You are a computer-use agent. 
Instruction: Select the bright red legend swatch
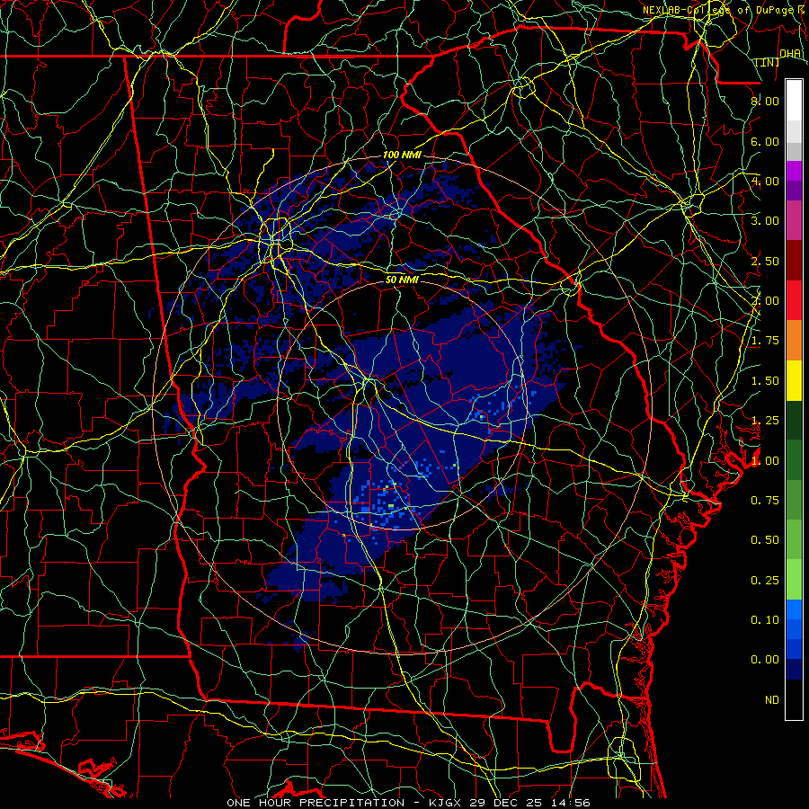(x=794, y=300)
